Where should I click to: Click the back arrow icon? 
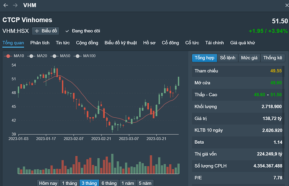tap(6, 5)
